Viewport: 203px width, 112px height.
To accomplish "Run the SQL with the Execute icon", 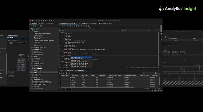I will tap(59, 26).
